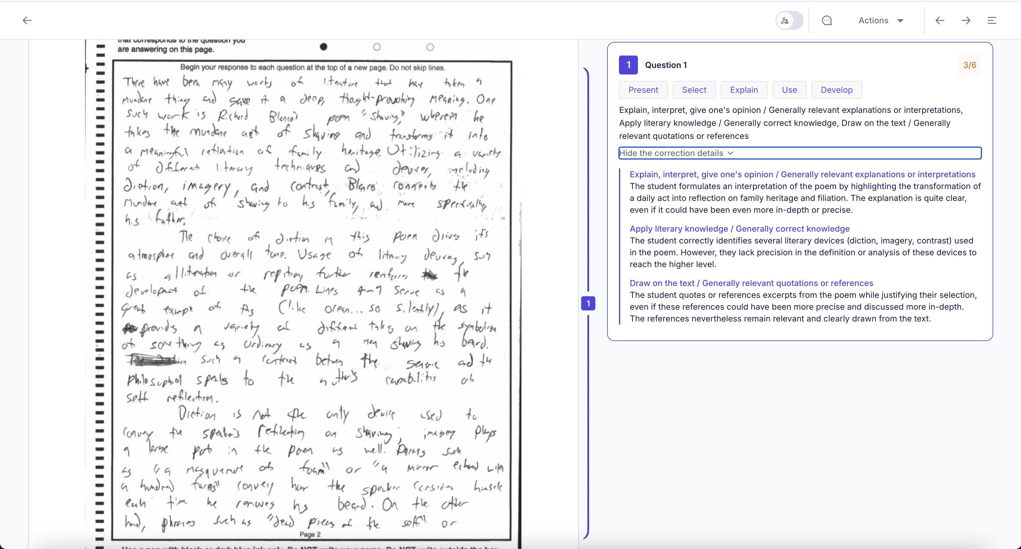Viewport: 1021px width, 549px height.
Task: Select the Select criterion tab
Action: click(693, 90)
